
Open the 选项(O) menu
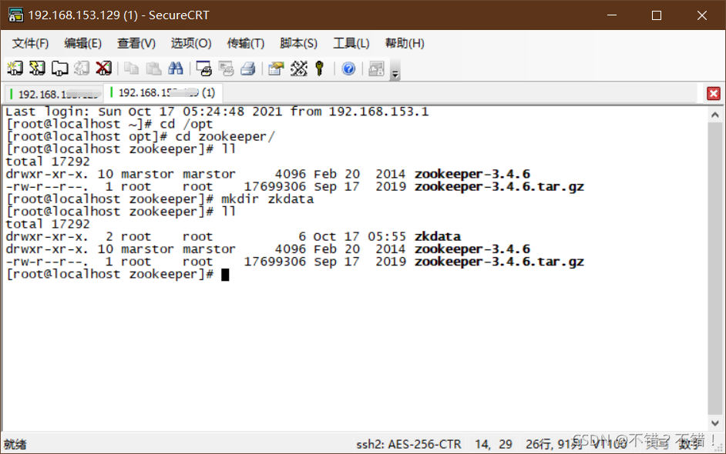[x=191, y=43]
